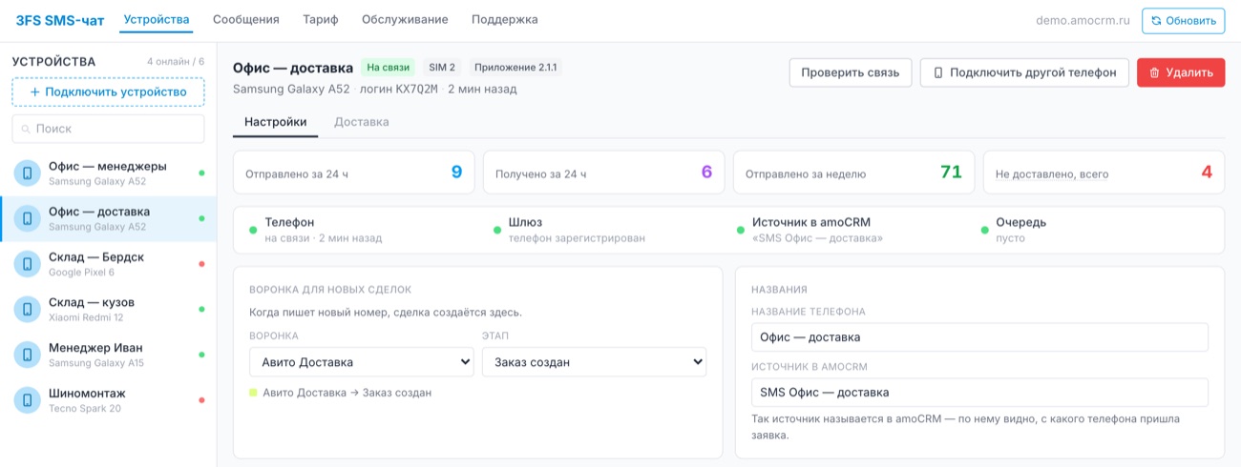Image resolution: width=1241 pixels, height=467 pixels.
Task: Open the Поддержка menu
Action: (x=505, y=19)
